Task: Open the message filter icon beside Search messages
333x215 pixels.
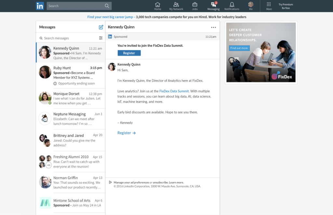Action: point(100,38)
